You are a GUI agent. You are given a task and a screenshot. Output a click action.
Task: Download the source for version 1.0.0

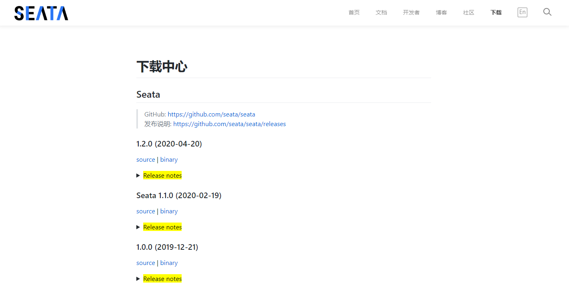146,263
